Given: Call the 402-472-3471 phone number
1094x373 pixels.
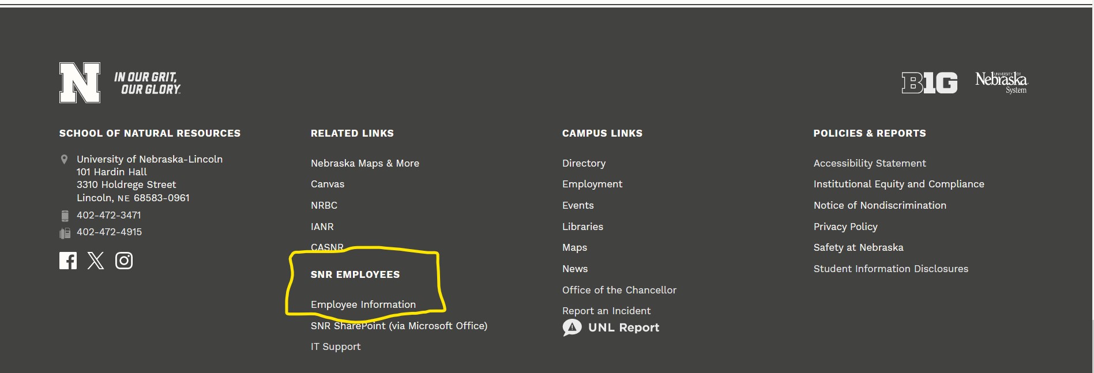Looking at the screenshot, I should click(108, 215).
